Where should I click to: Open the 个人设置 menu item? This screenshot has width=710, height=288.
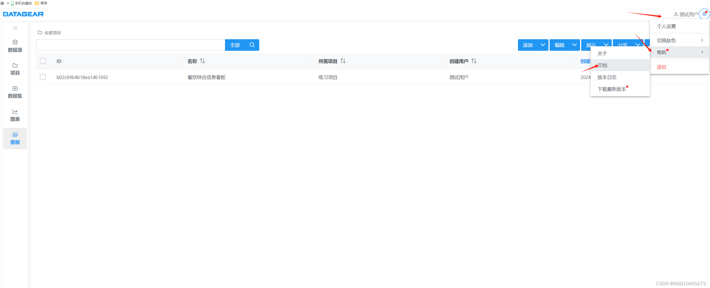(x=666, y=26)
